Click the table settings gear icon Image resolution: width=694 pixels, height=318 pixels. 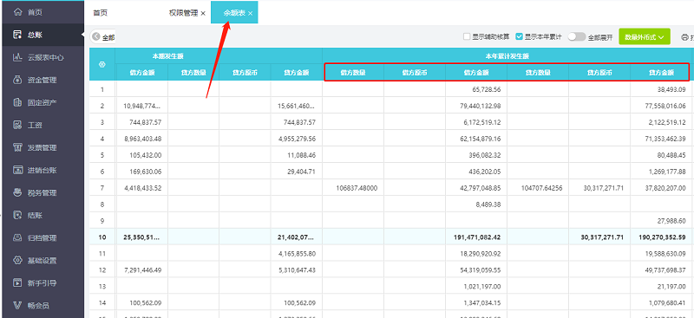click(102, 65)
